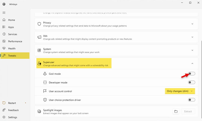202x121 pixels.
Task: Click the Privacy shield icon
Action: tap(39, 24)
